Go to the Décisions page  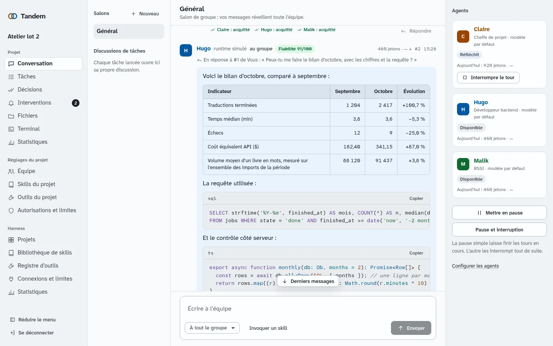[43, 90]
